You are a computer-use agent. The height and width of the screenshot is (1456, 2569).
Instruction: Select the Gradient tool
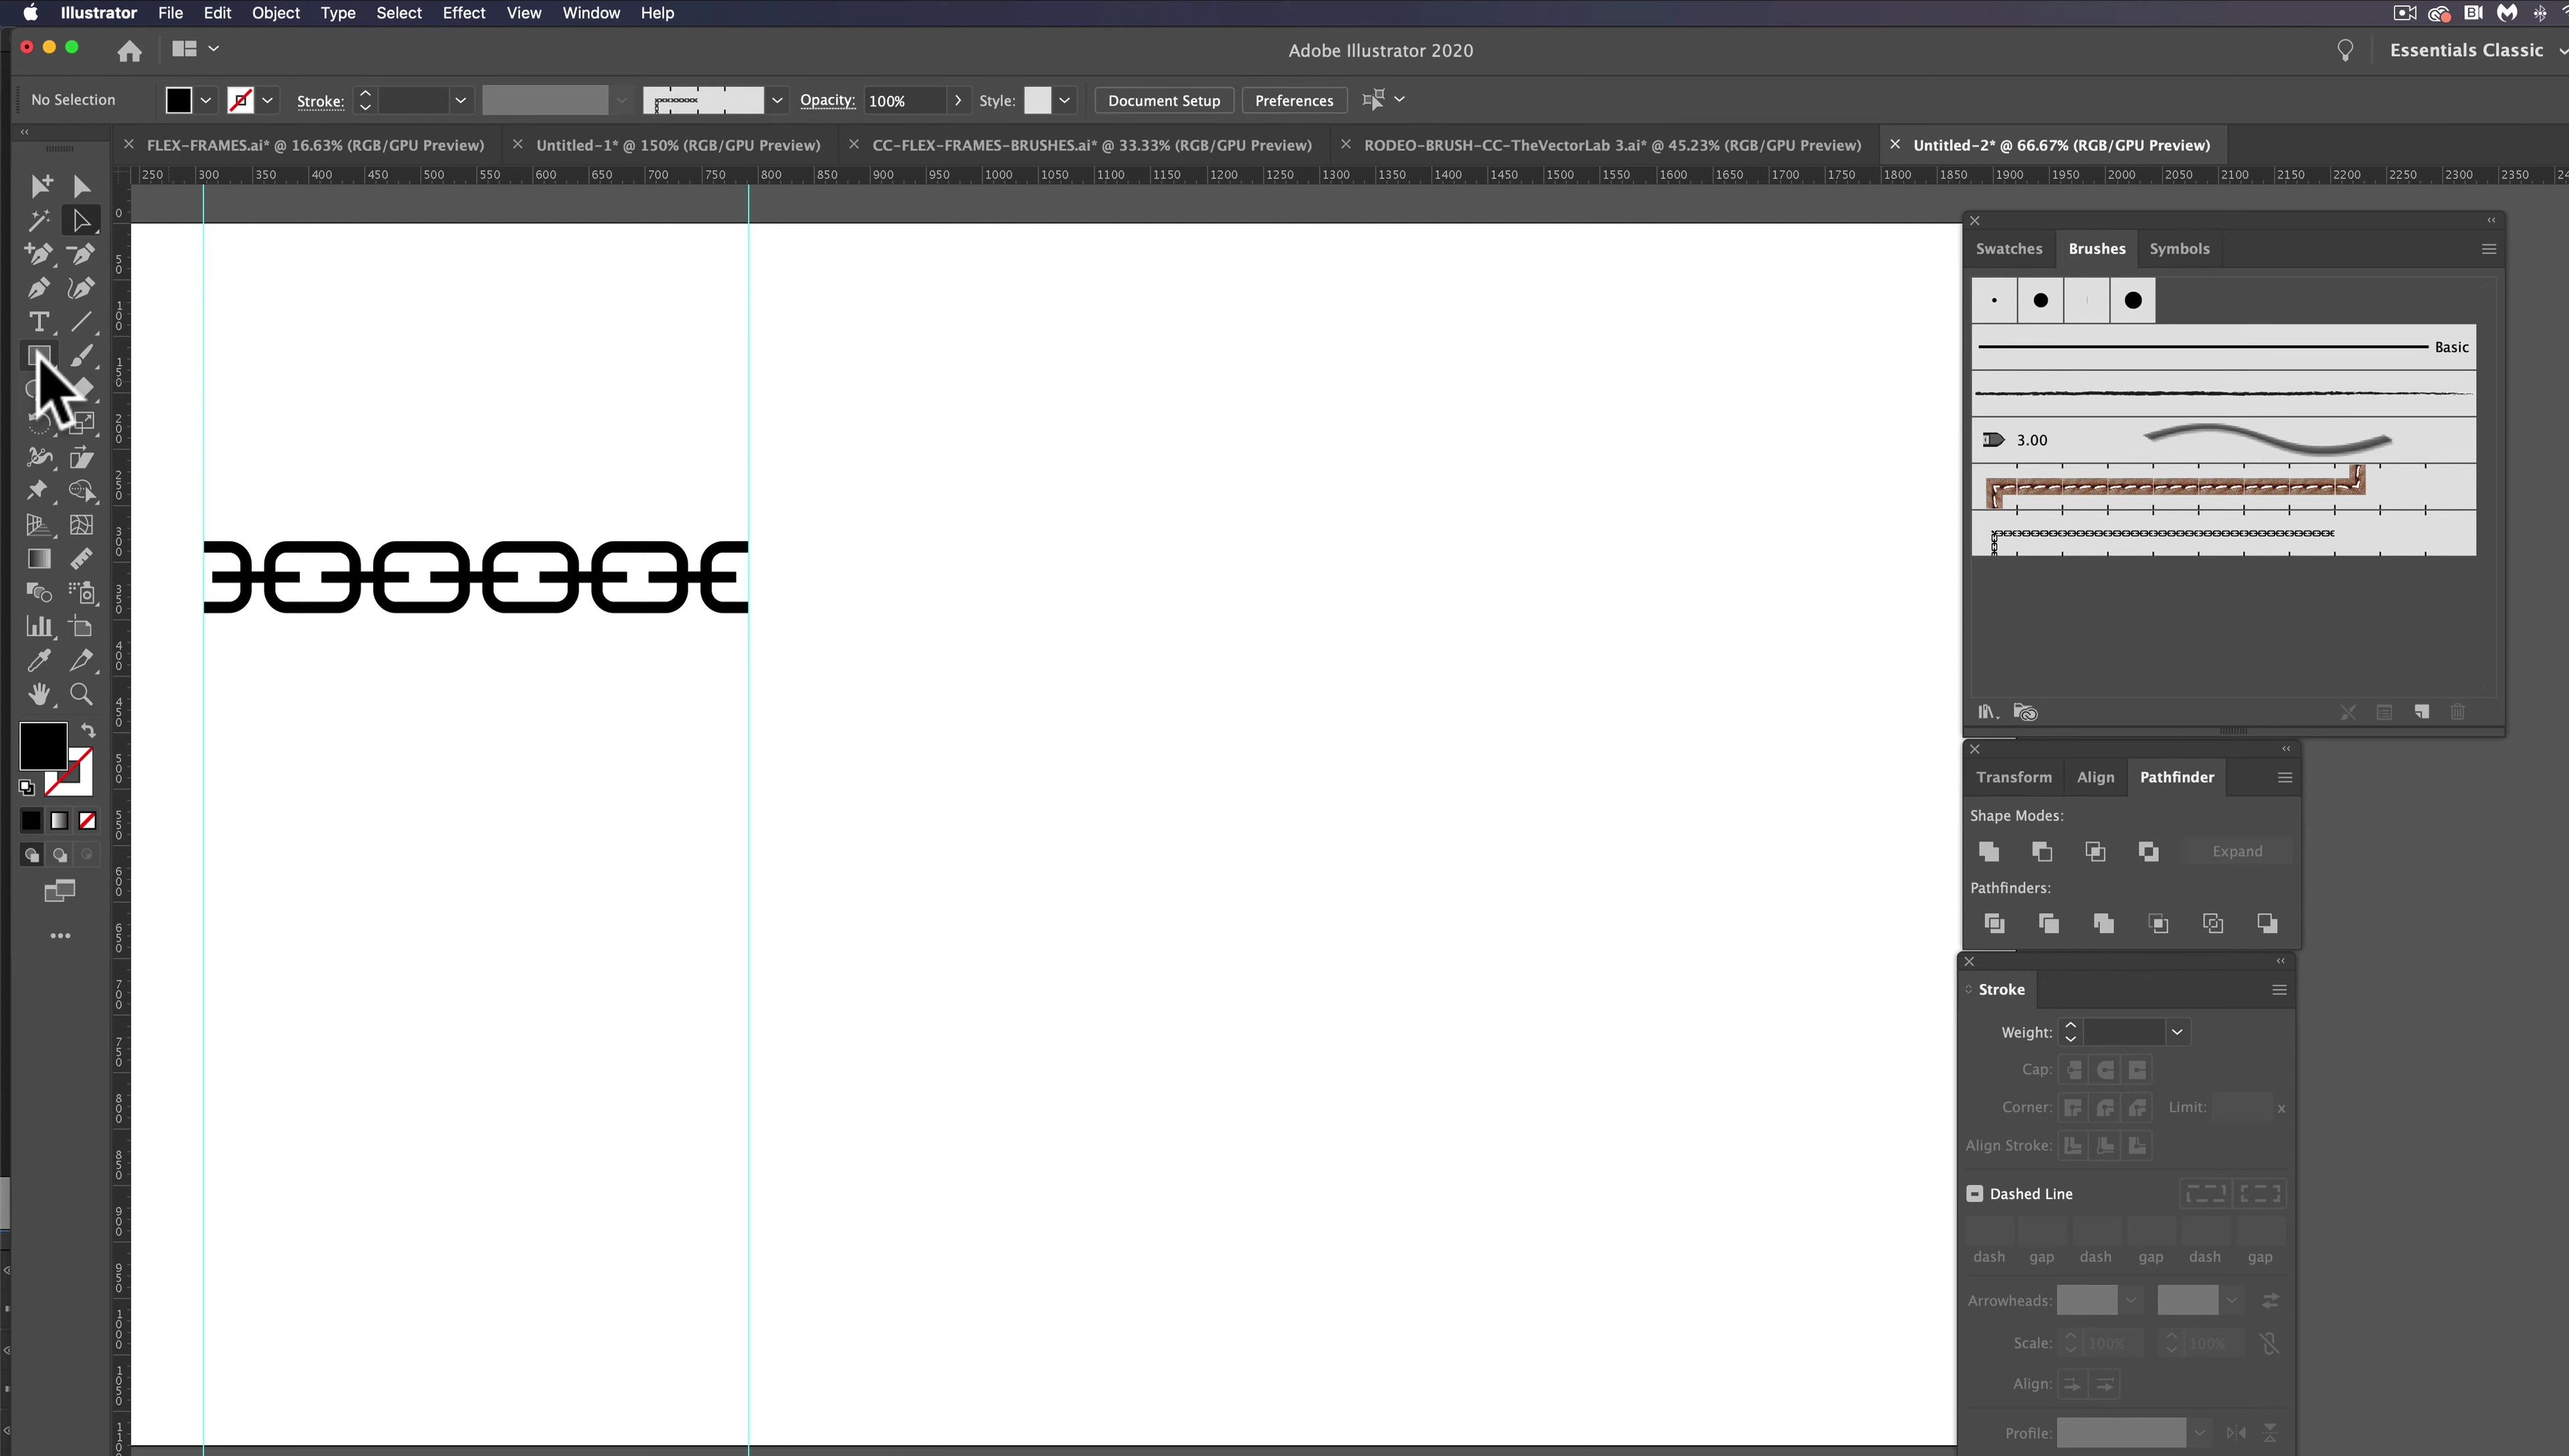coord(39,559)
